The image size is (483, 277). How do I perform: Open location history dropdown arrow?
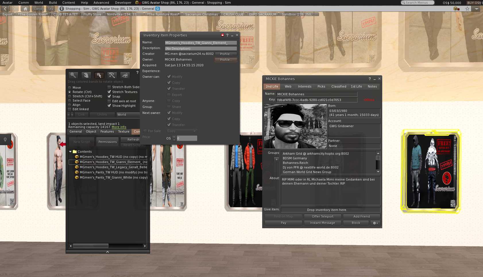[477, 9]
